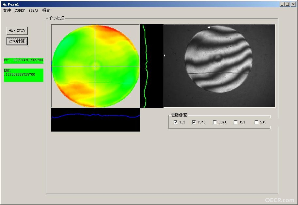This screenshot has height=205, width=298.
Task: Click the interferogram fringe image
Action: coord(219,66)
